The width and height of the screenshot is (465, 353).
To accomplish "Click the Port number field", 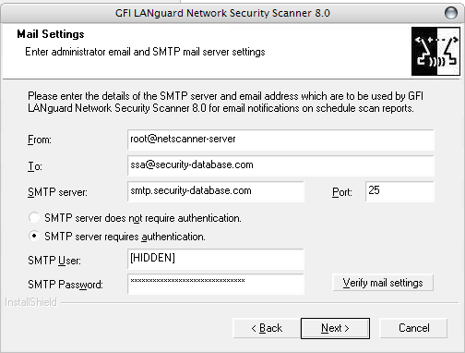I will 399,191.
